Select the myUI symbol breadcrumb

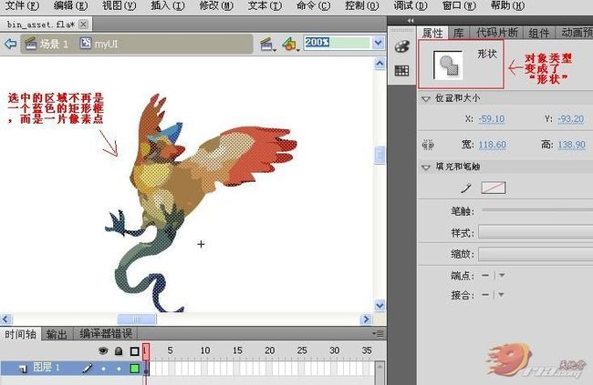[x=99, y=45]
